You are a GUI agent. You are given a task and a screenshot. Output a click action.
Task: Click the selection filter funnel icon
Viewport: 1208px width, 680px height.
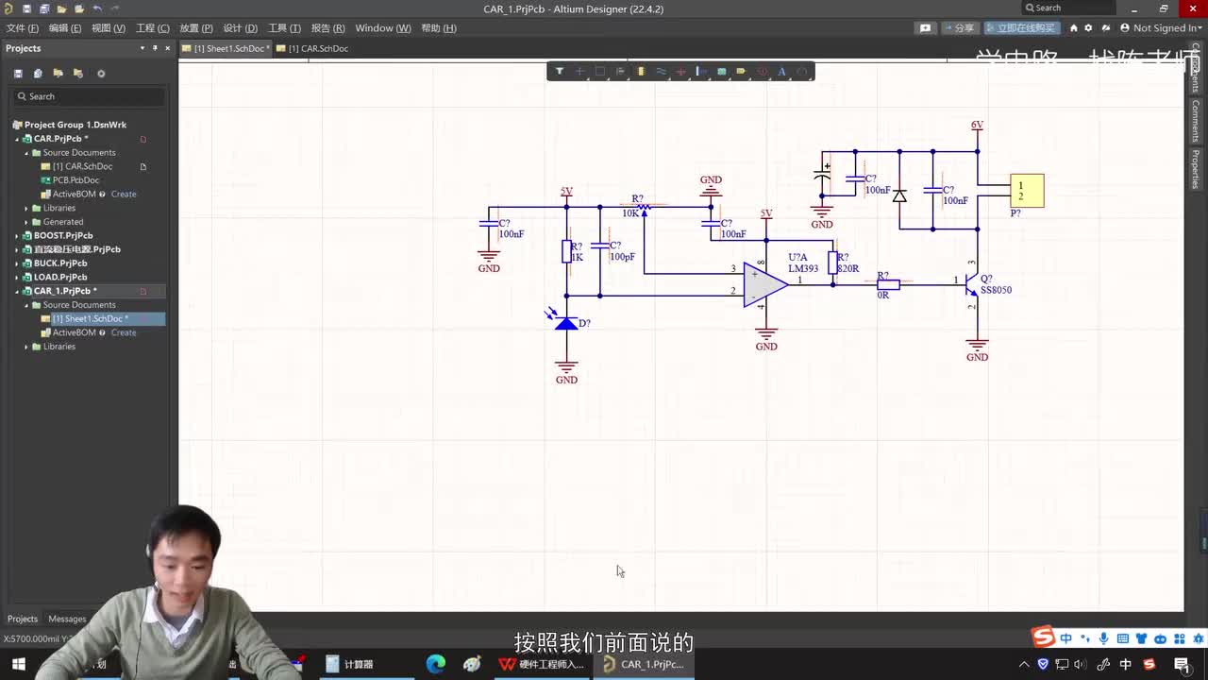coord(560,72)
